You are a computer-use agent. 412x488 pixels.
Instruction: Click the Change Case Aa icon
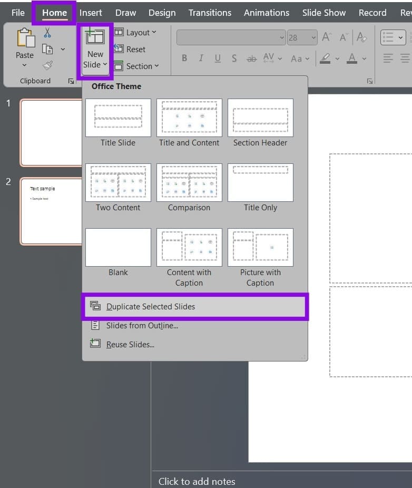click(x=296, y=58)
